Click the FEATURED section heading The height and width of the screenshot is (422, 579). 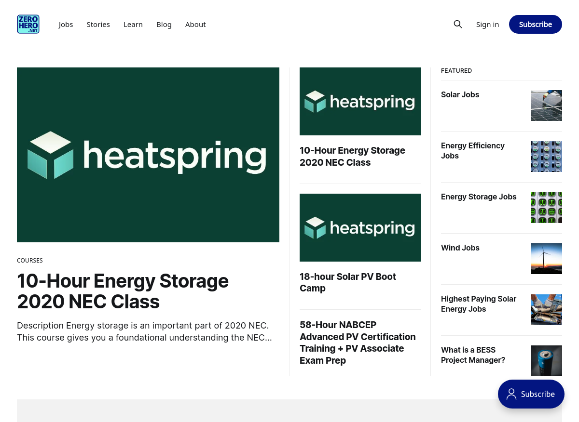(x=456, y=70)
